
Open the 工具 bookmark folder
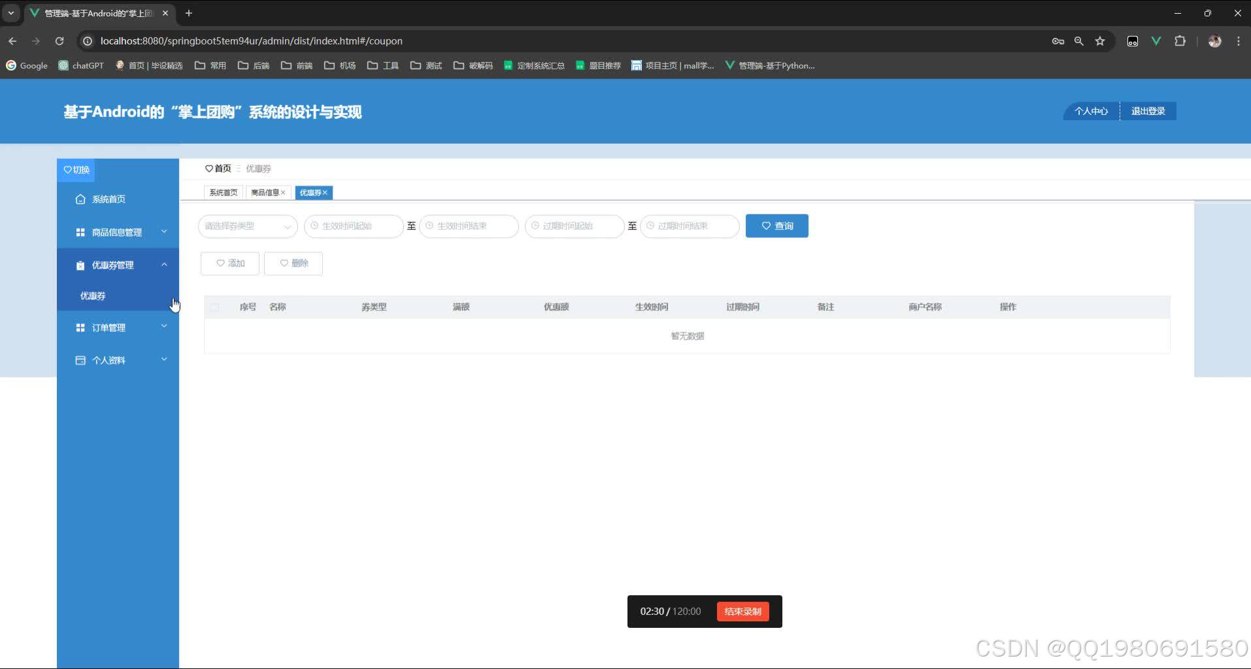tap(383, 65)
